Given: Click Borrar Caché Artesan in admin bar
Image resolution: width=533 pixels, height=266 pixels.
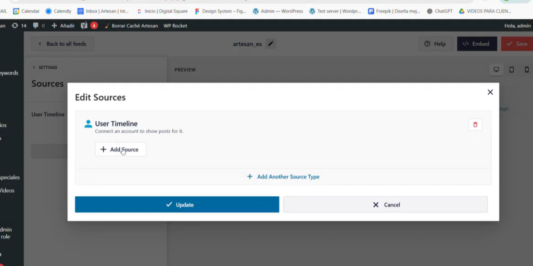Looking at the screenshot, I should pyautogui.click(x=131, y=26).
